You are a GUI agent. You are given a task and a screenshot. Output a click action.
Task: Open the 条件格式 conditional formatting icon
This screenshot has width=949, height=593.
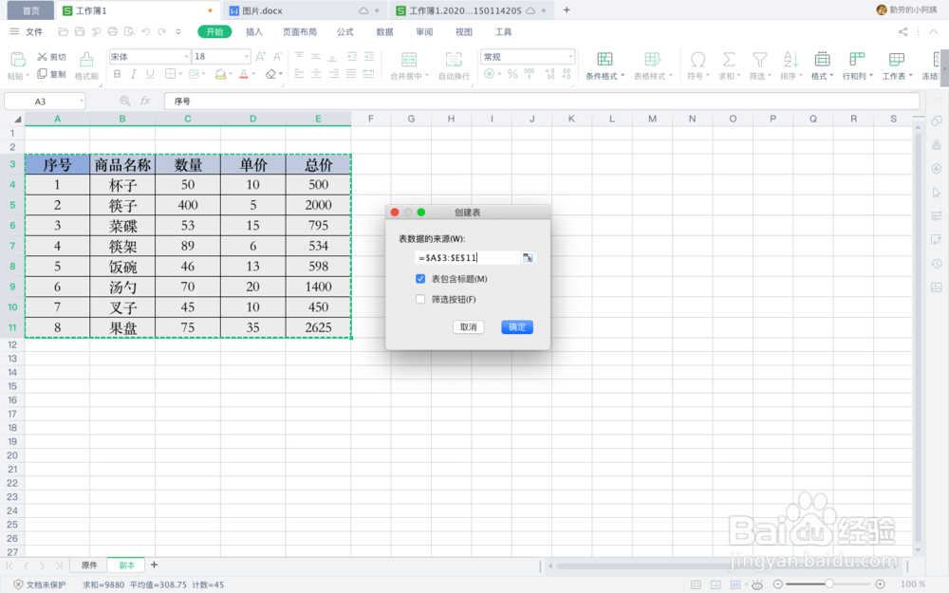(x=604, y=59)
